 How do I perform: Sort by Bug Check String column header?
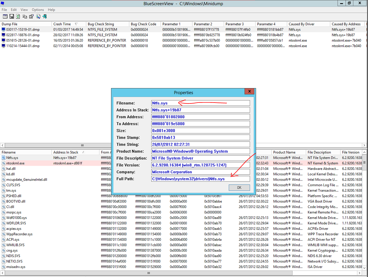[x=108, y=24]
